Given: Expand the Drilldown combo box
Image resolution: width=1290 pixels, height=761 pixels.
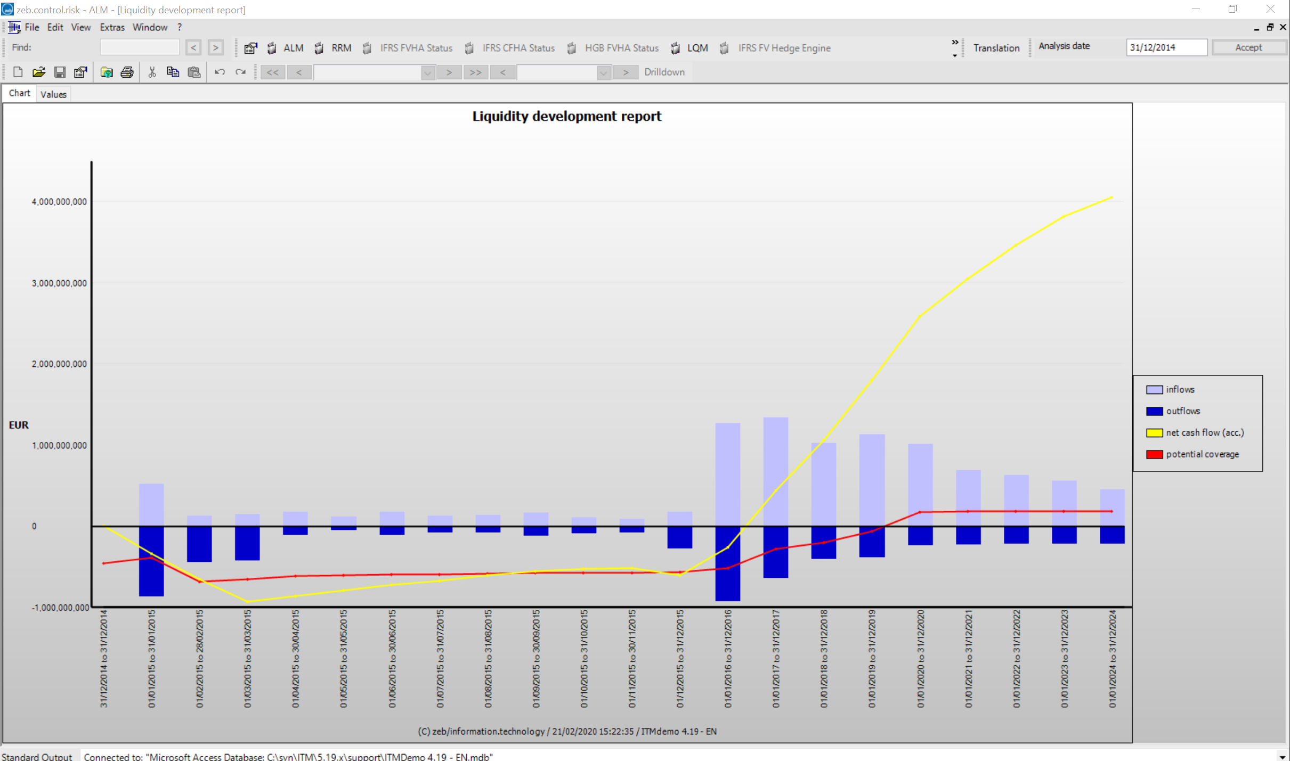Looking at the screenshot, I should [x=603, y=72].
